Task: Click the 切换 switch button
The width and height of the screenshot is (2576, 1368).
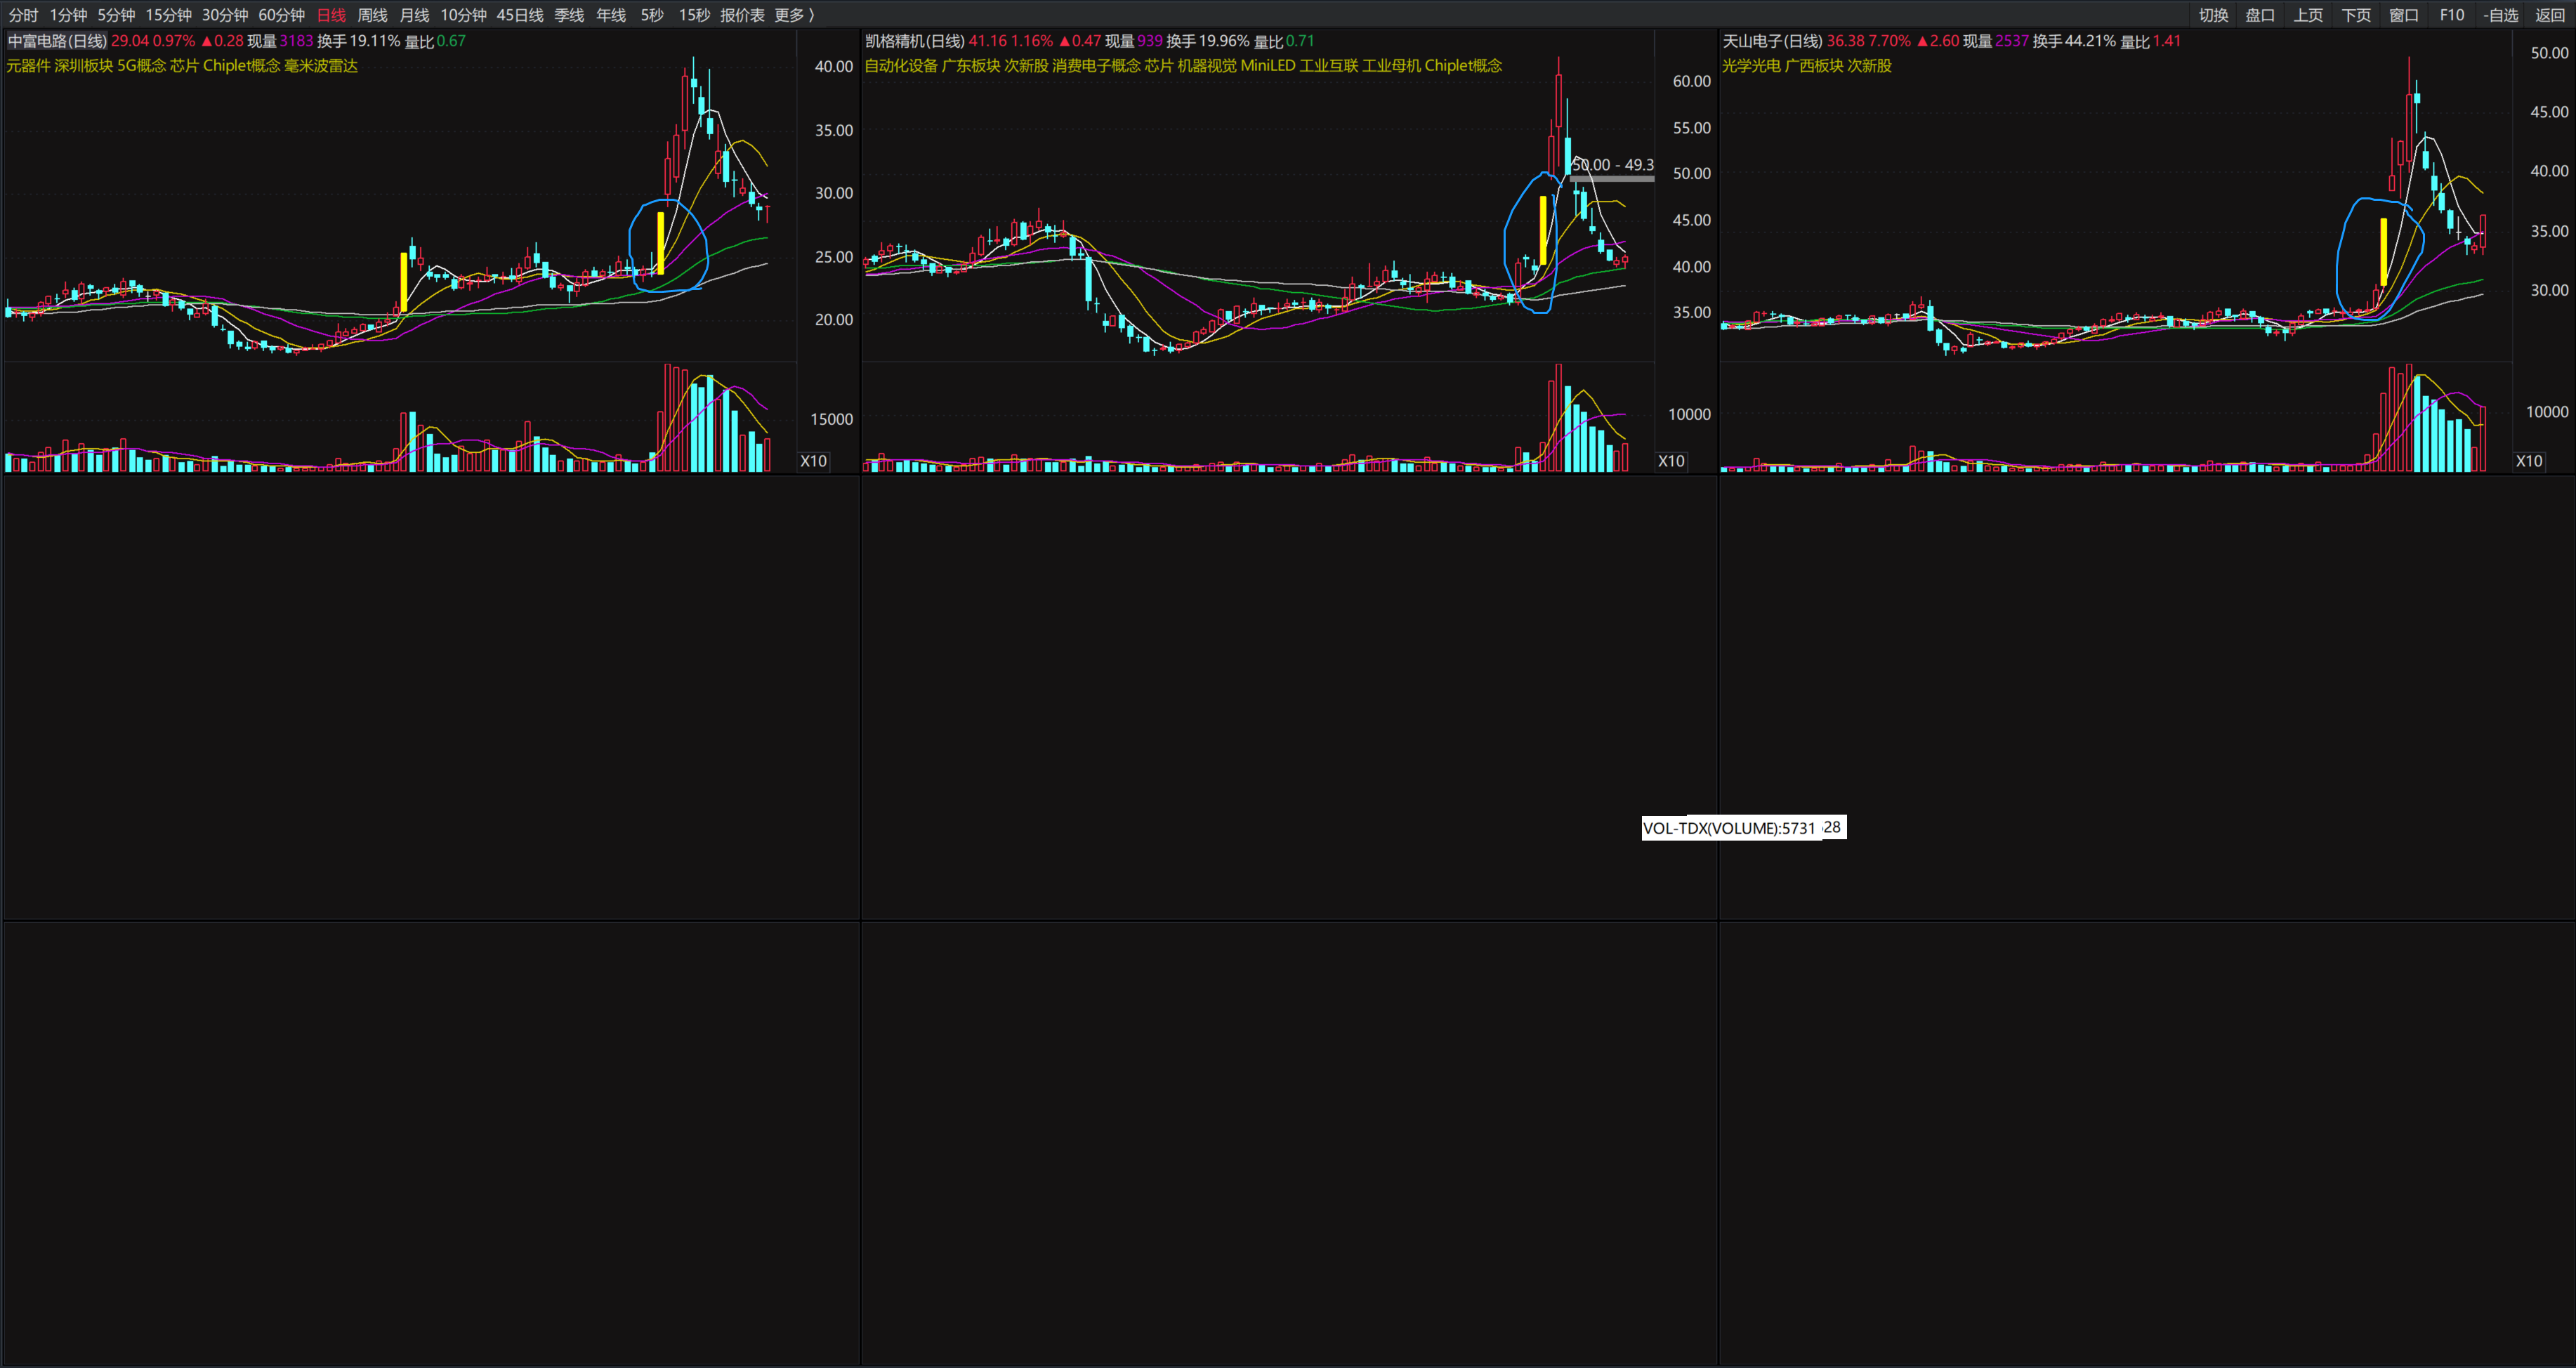Action: click(x=2213, y=15)
